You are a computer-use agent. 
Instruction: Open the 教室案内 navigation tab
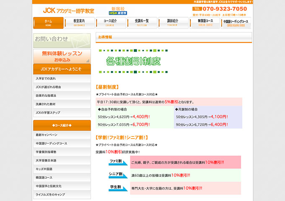click(80, 23)
